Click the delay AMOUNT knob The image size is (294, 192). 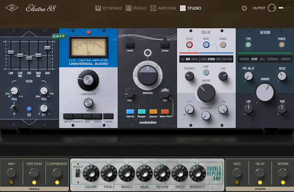click(x=206, y=93)
